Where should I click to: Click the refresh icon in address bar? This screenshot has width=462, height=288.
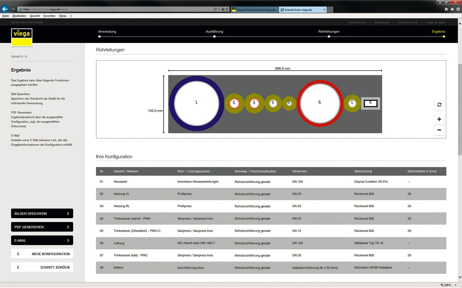click(x=228, y=9)
